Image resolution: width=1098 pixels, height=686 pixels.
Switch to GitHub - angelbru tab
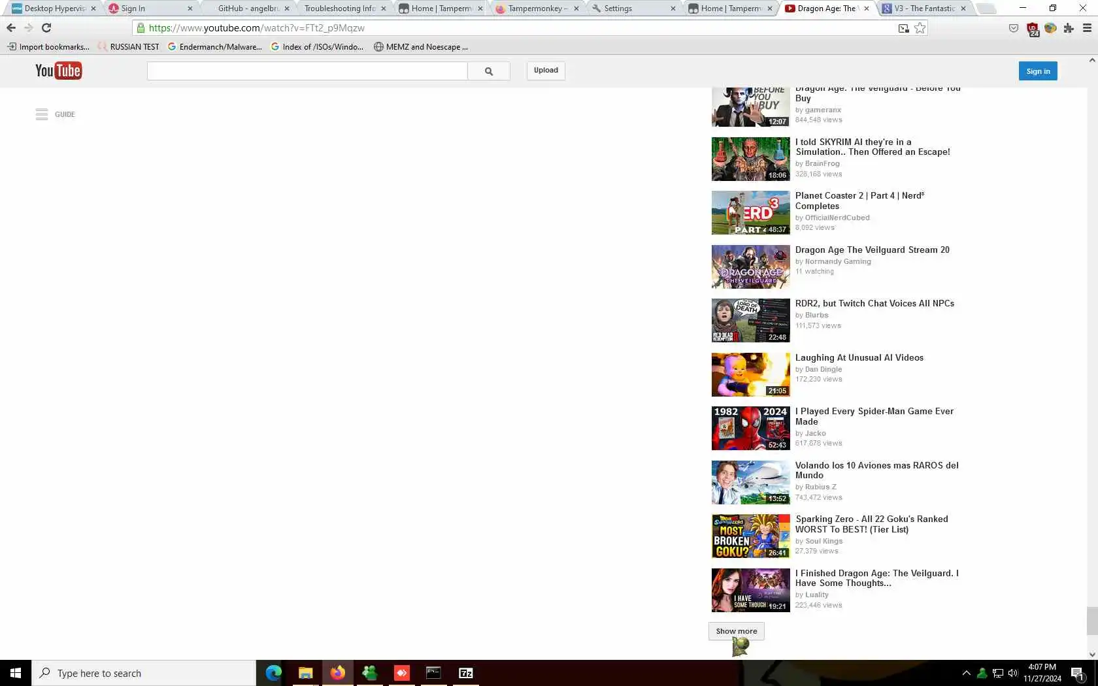[248, 8]
